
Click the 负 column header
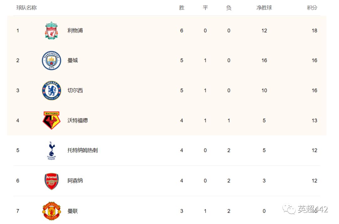(x=229, y=8)
